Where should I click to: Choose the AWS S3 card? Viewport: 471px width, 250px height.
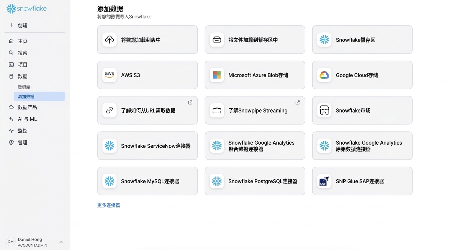147,75
